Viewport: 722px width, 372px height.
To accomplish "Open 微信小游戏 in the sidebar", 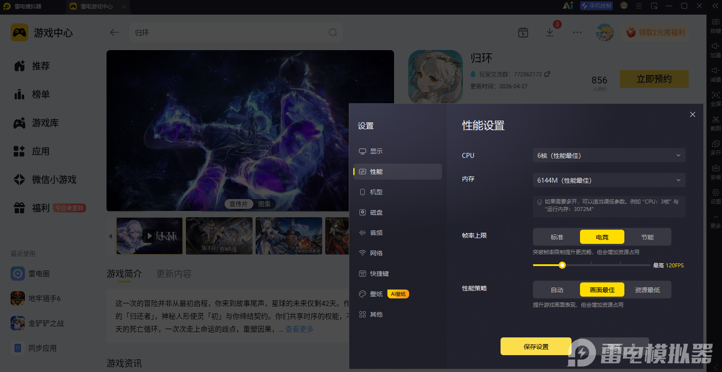I will click(45, 180).
